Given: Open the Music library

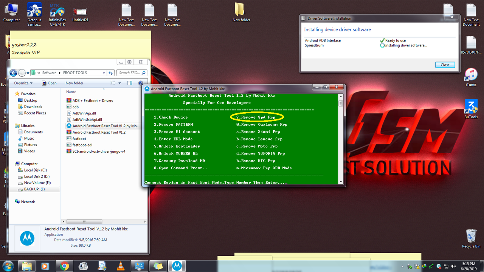Looking at the screenshot, I should click(x=29, y=138).
